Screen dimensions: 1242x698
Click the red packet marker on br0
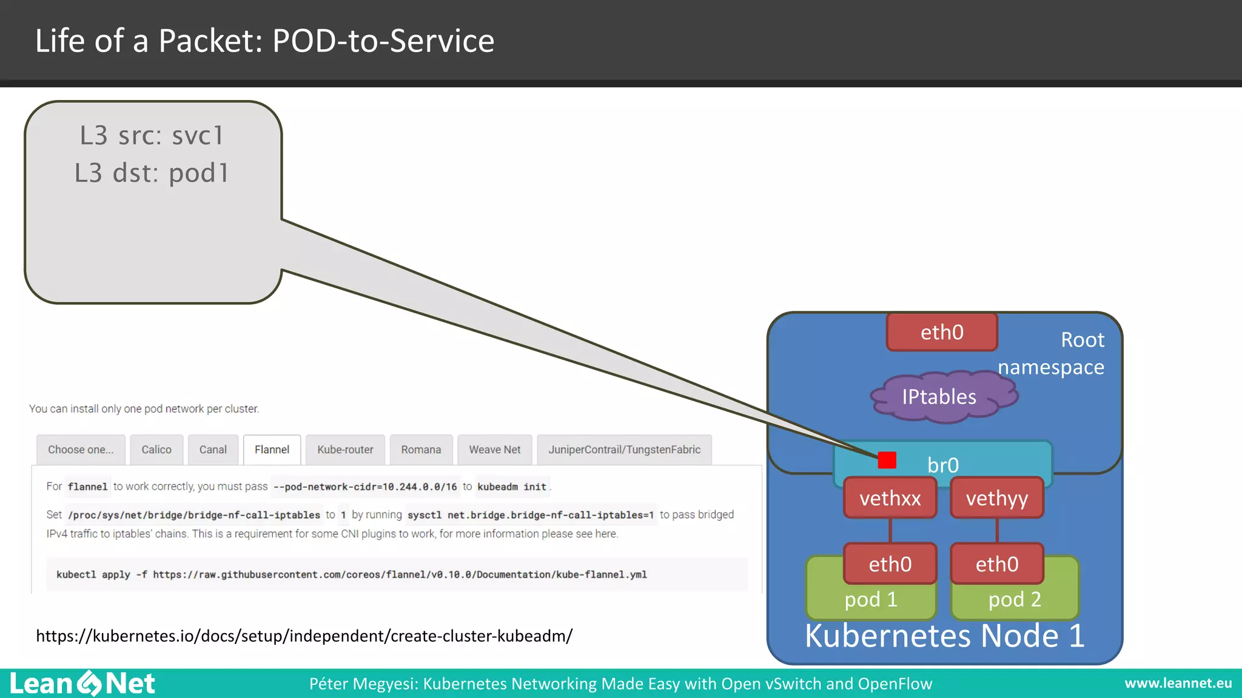887,460
